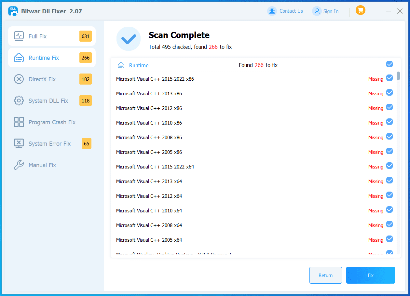Image resolution: width=410 pixels, height=296 pixels.
Task: Close the Bitwar Dll Fixer window
Action: 400,11
